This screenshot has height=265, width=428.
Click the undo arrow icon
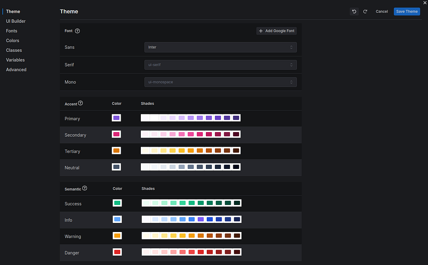(x=354, y=12)
